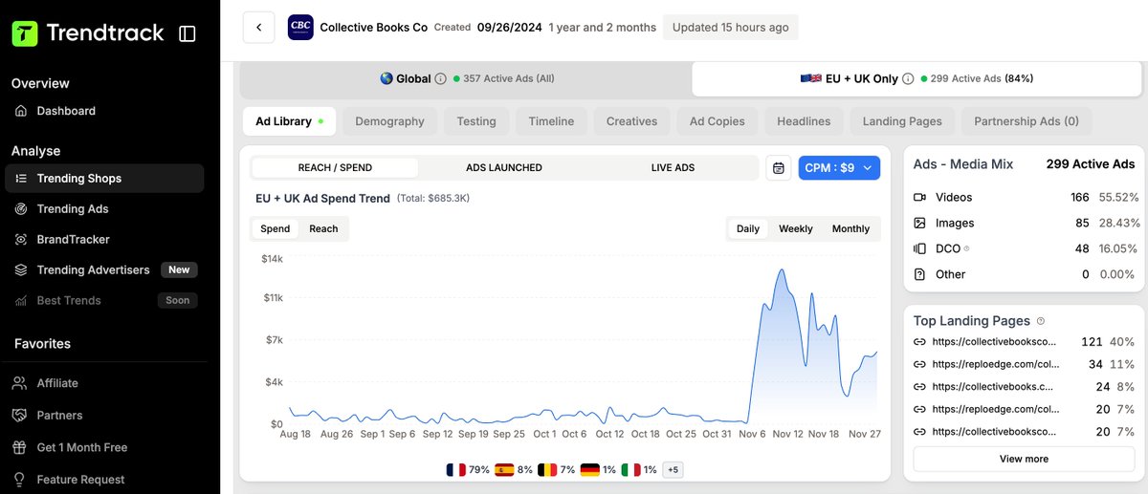Click the Spain flag 8% indicator
The image size is (1148, 494).
514,470
